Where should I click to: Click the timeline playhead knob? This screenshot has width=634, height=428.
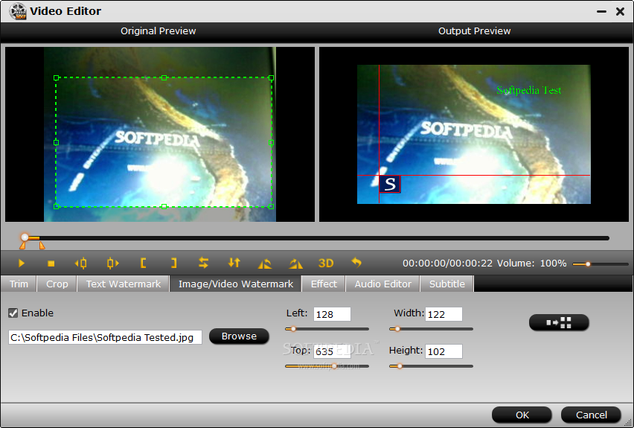click(25, 237)
